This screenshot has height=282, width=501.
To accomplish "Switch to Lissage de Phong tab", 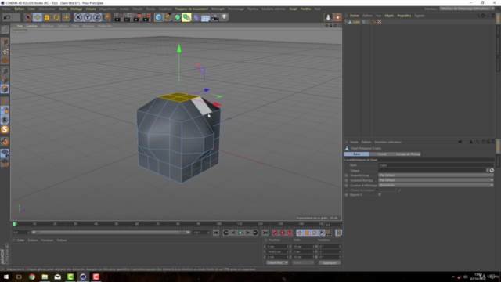I will pyautogui.click(x=408, y=154).
